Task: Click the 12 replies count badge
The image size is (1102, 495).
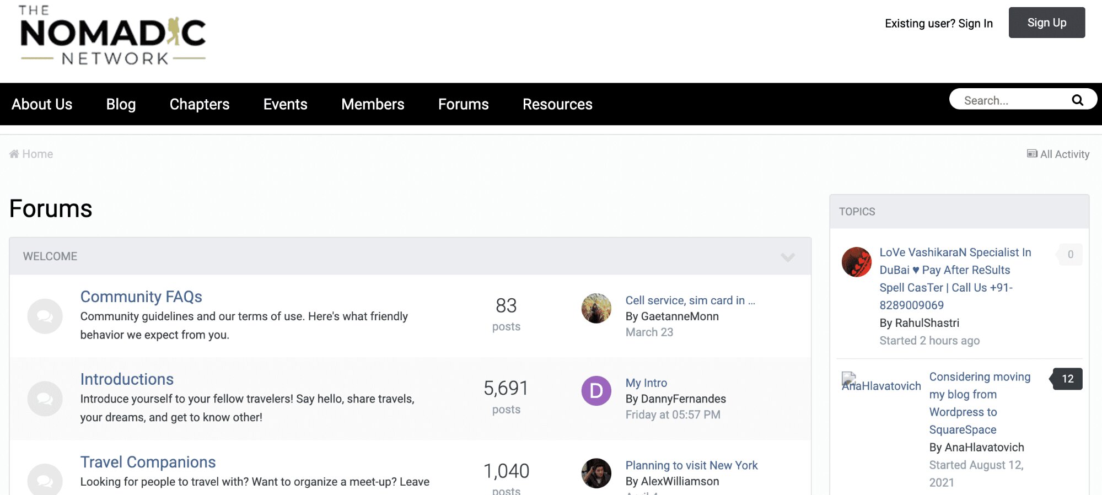Action: click(1067, 379)
